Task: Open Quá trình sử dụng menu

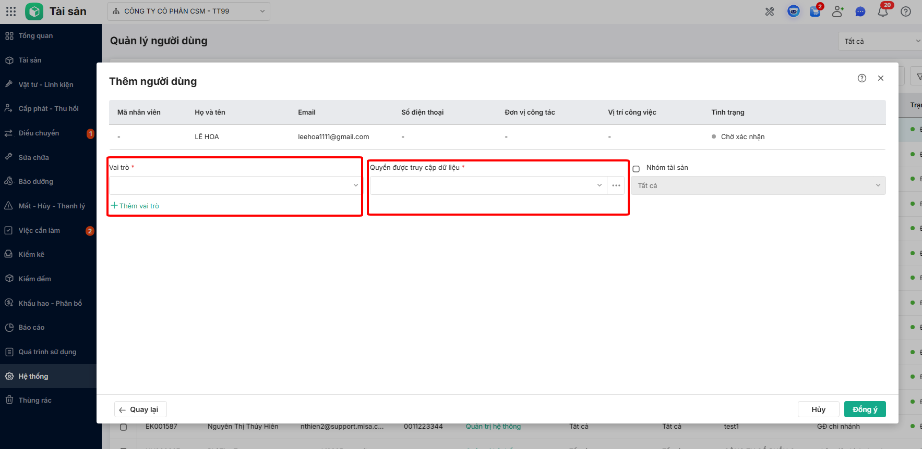Action: pyautogui.click(x=48, y=352)
